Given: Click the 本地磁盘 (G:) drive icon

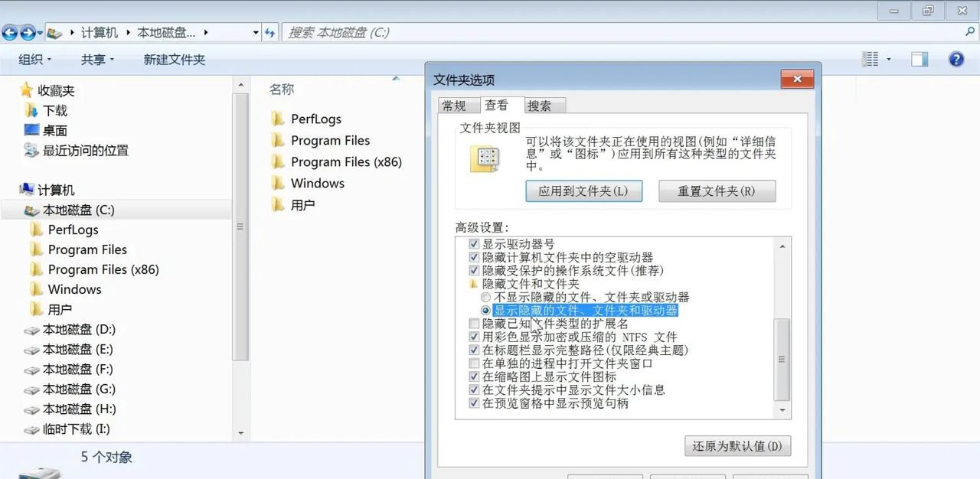Looking at the screenshot, I should coord(31,389).
